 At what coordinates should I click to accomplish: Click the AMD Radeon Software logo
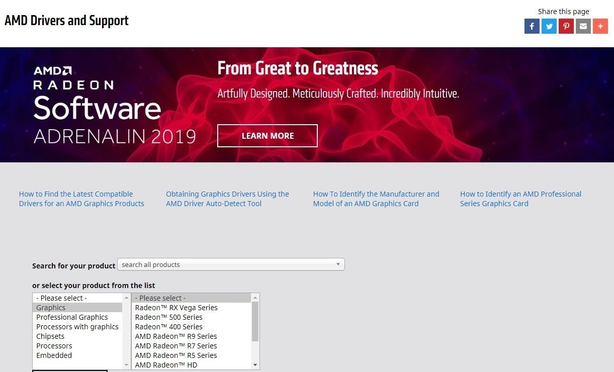115,105
